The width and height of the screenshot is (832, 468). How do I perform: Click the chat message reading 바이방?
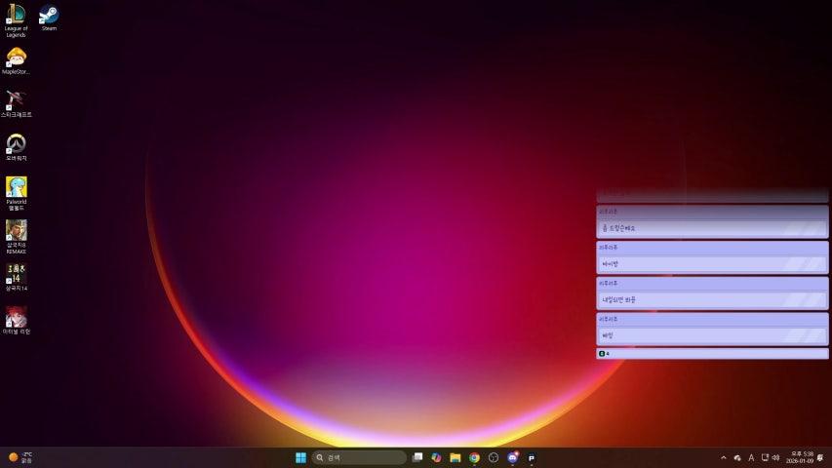pyautogui.click(x=712, y=264)
